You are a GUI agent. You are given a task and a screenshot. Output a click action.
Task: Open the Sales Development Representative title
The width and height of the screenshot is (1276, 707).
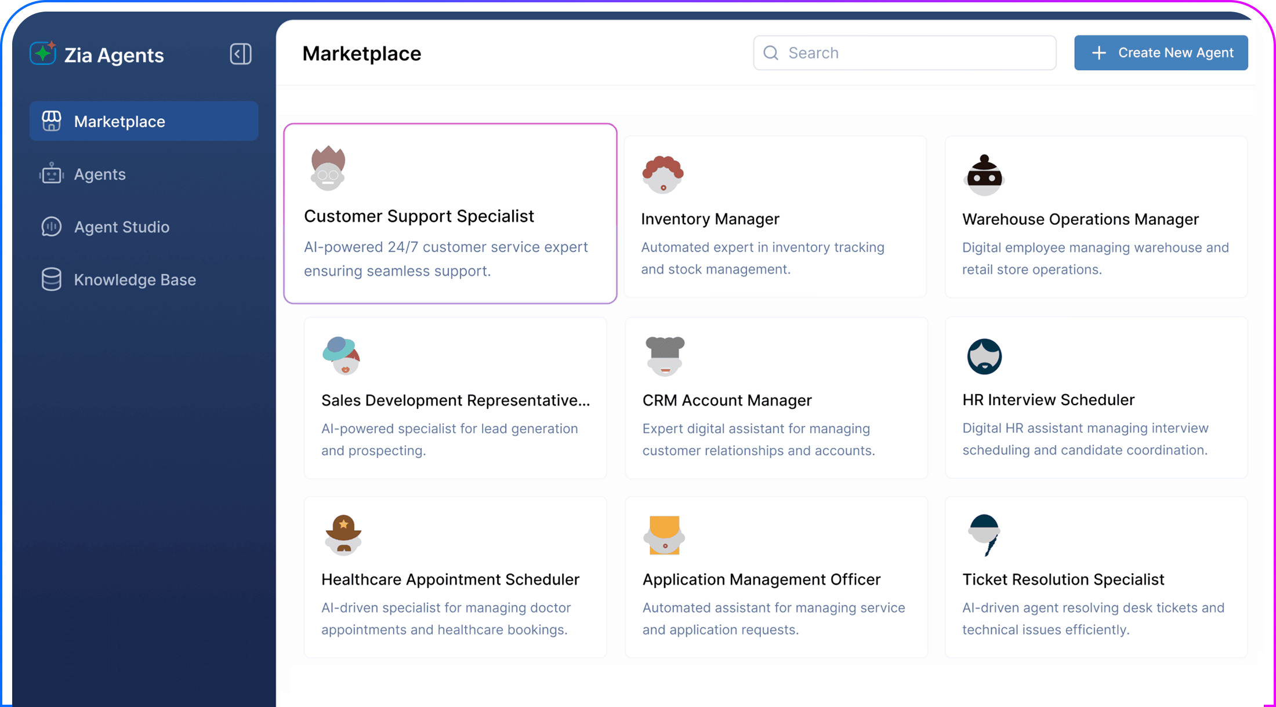click(455, 400)
